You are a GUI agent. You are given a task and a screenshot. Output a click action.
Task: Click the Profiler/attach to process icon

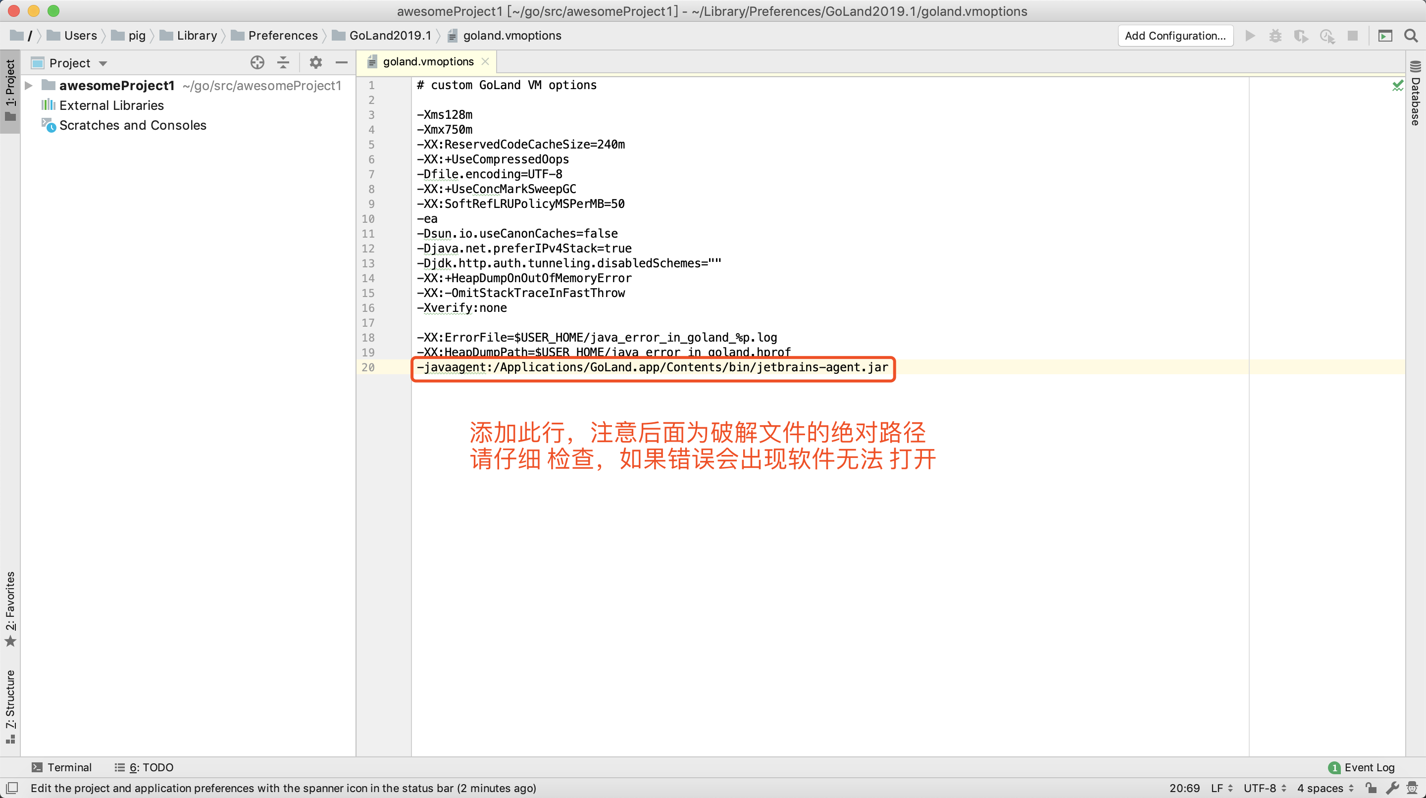pyautogui.click(x=1327, y=36)
